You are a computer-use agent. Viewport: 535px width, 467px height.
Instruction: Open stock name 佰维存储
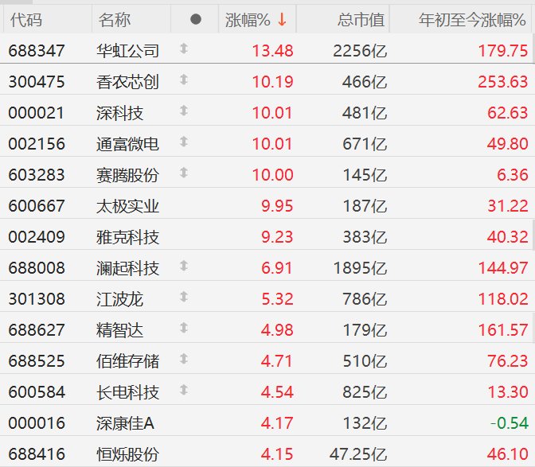tap(127, 361)
